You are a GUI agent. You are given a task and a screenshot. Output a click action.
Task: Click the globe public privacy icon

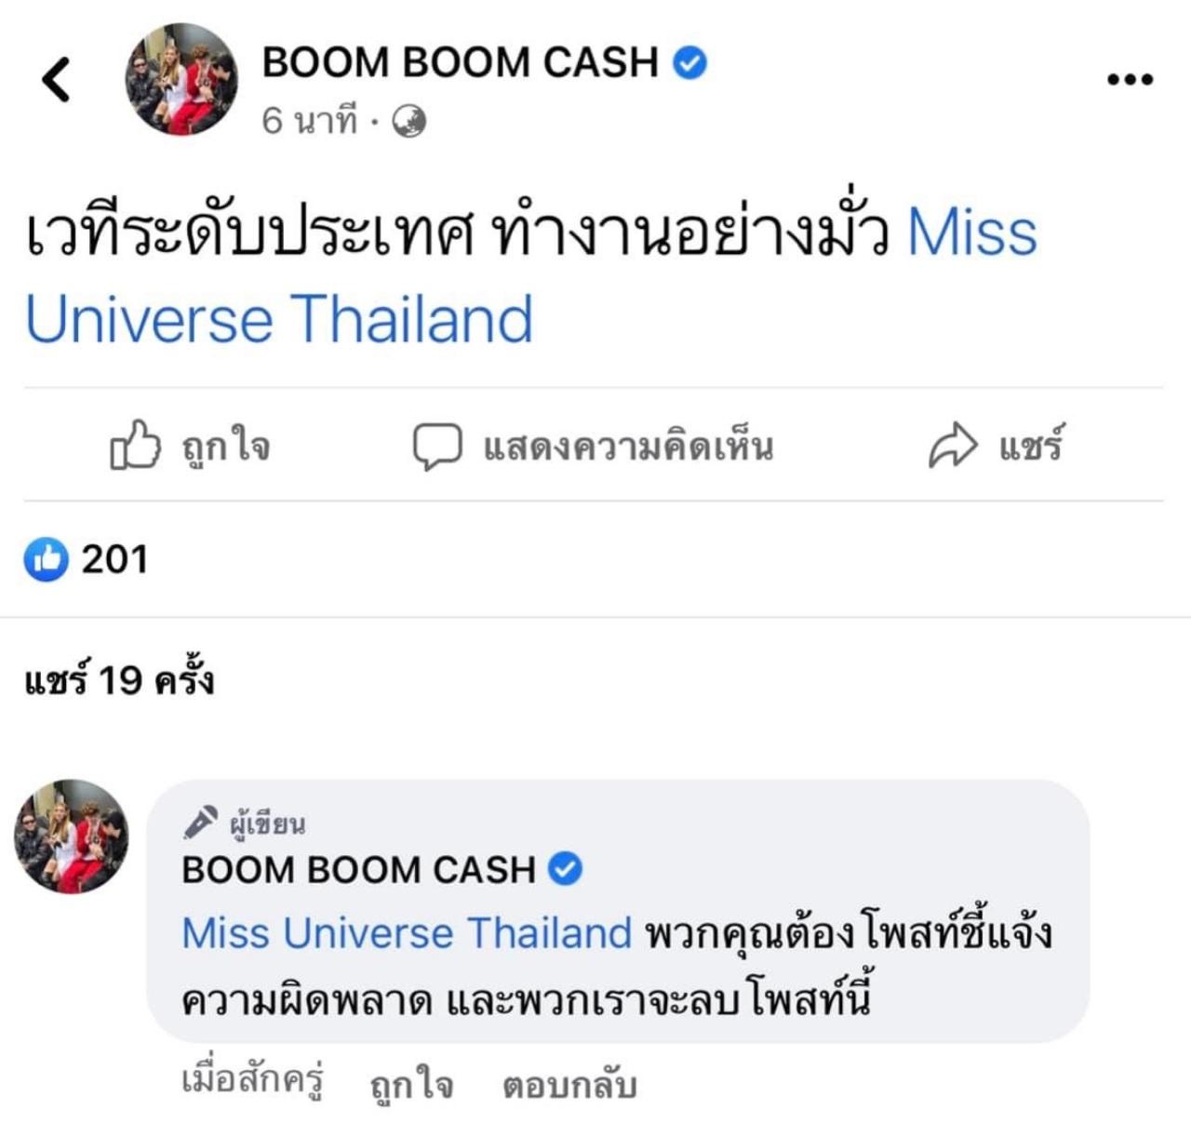click(x=408, y=121)
